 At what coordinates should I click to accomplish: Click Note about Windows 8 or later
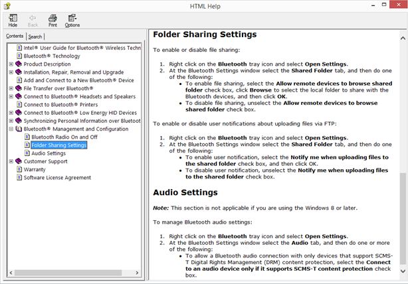(255, 208)
